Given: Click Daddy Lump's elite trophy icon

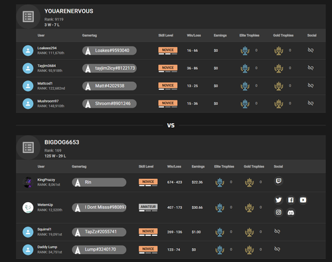Looking at the screenshot, I should click(220, 249).
